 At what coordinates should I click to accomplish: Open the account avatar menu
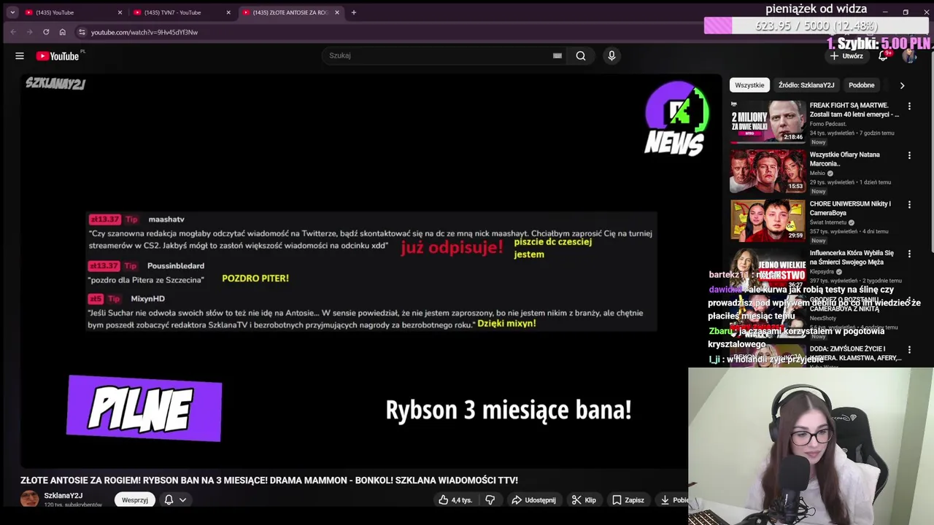coord(909,56)
